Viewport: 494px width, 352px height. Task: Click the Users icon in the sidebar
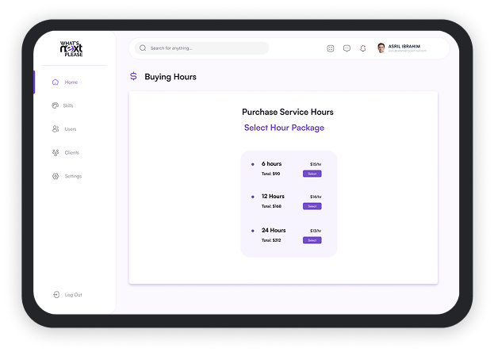tap(55, 129)
